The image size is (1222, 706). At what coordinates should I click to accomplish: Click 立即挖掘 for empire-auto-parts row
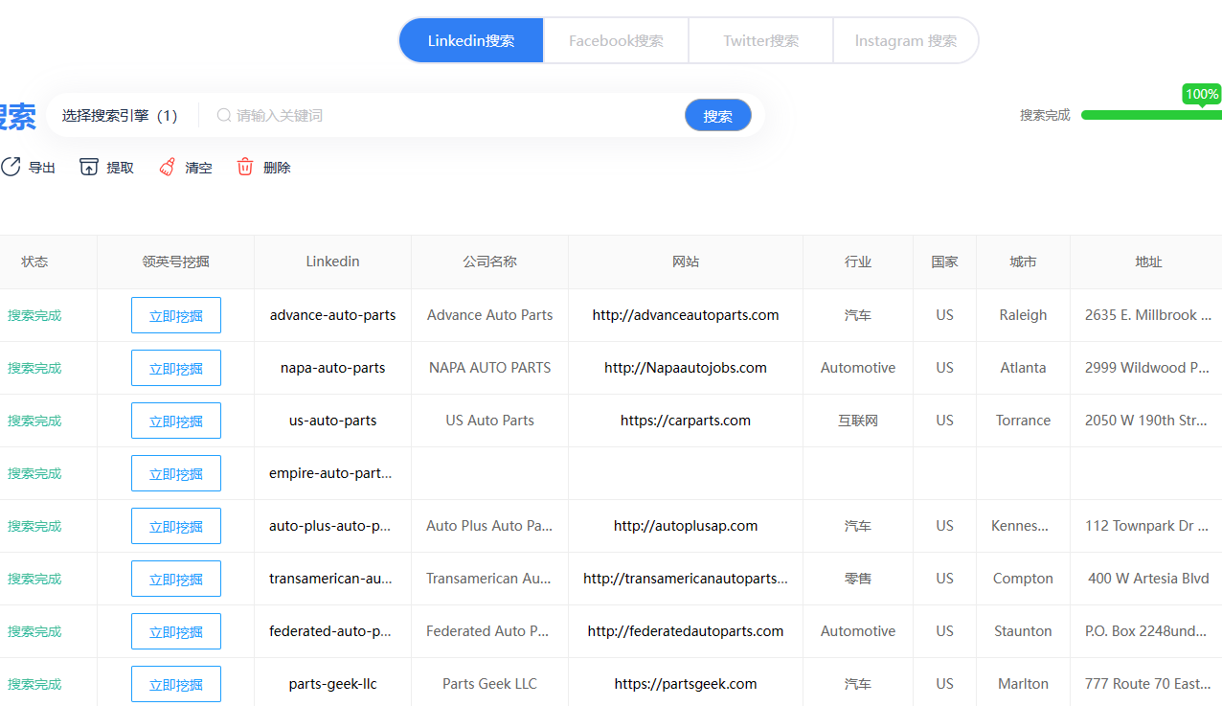coord(176,473)
